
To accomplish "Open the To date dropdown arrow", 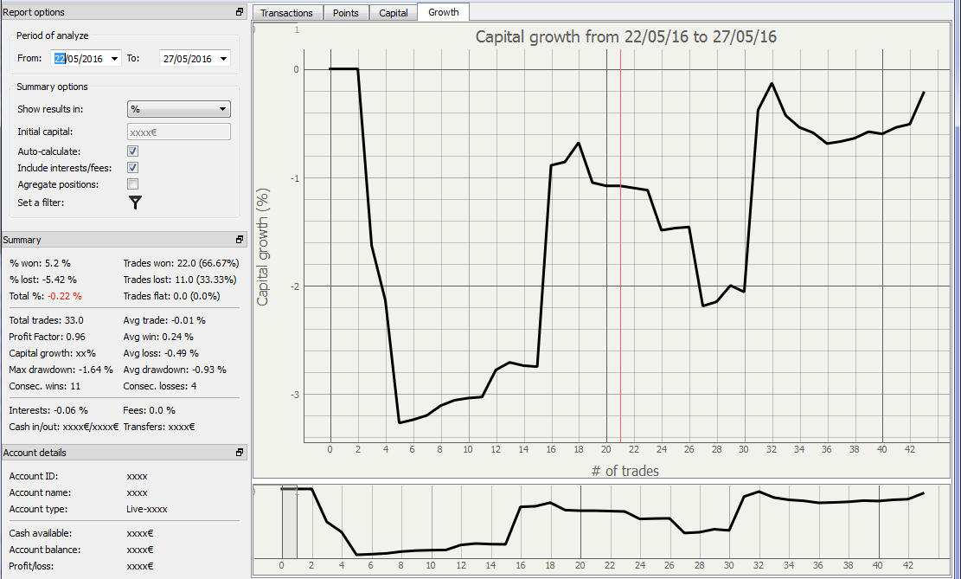I will 223,59.
